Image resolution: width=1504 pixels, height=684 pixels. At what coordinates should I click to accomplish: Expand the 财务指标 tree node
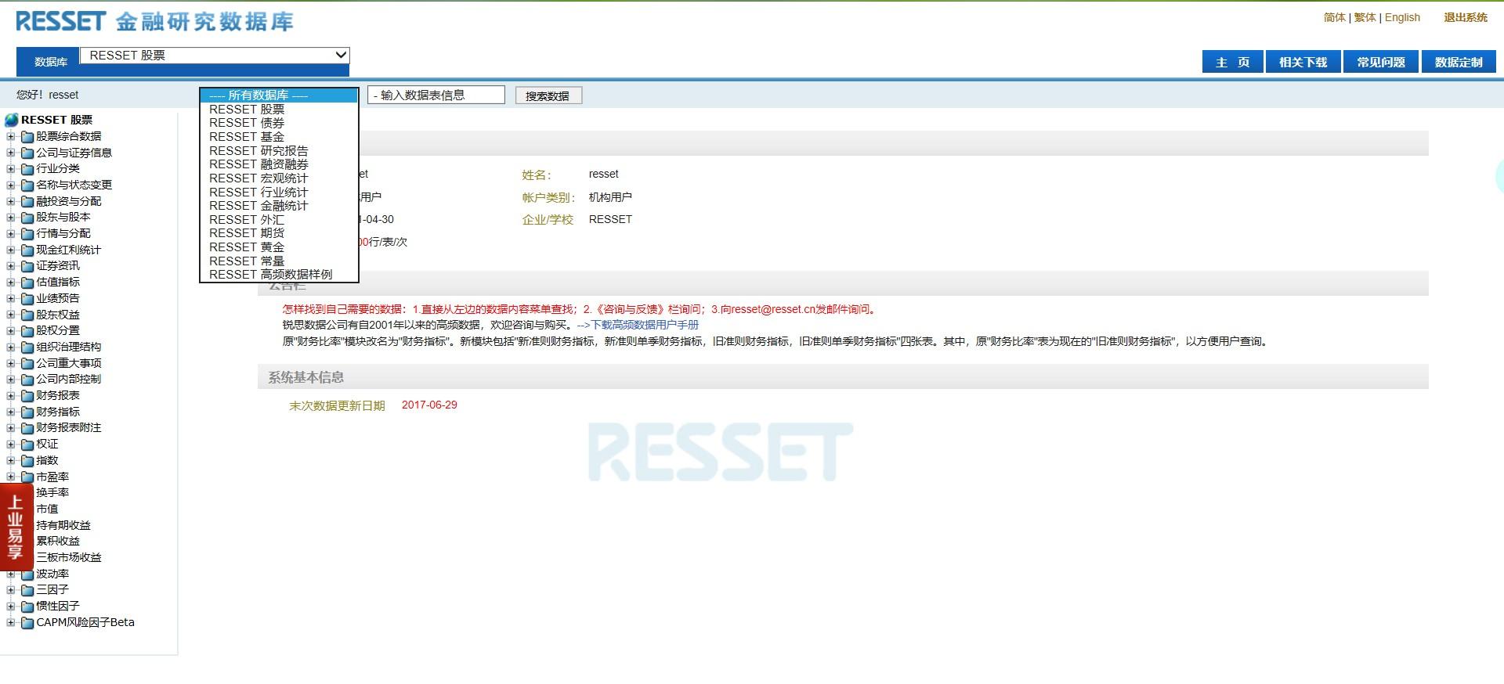11,412
